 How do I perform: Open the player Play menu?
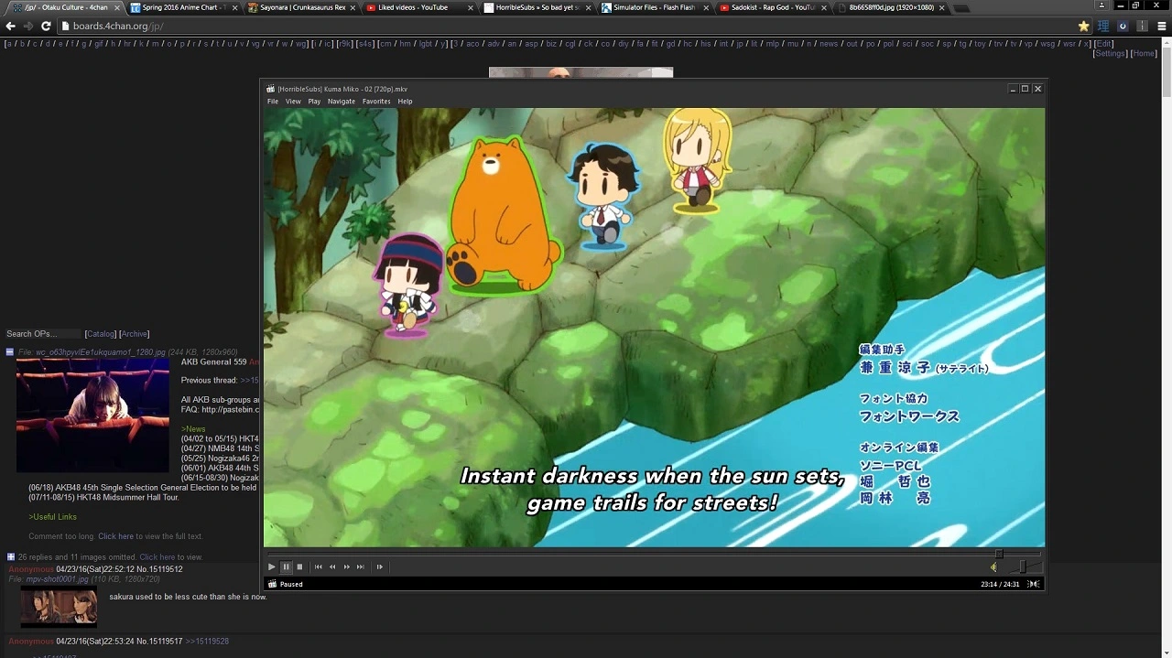point(314,102)
